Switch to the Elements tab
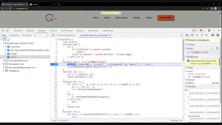222x125 pixels. coord(18,31)
